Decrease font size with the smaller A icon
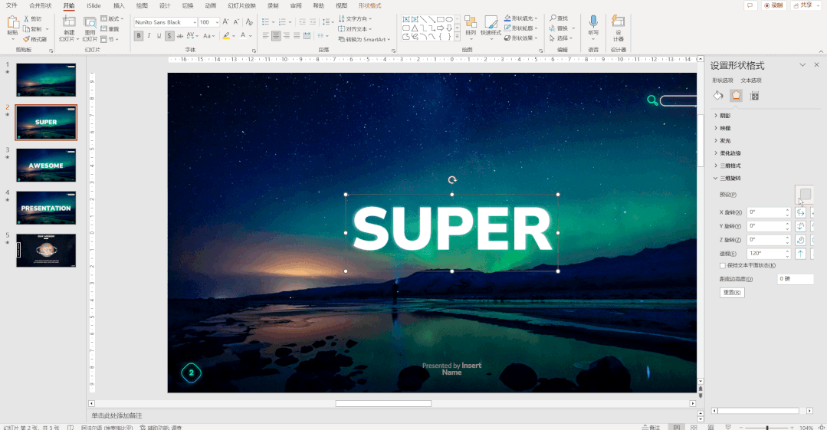Image resolution: width=827 pixels, height=430 pixels. (236, 21)
